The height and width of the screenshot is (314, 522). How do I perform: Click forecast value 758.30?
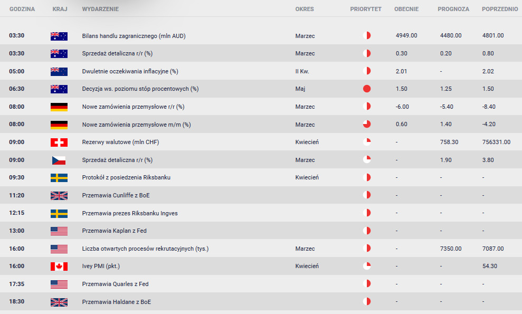(x=449, y=142)
